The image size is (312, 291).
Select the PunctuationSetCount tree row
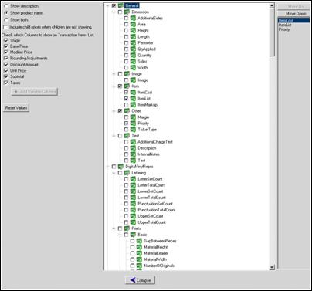(x=155, y=204)
